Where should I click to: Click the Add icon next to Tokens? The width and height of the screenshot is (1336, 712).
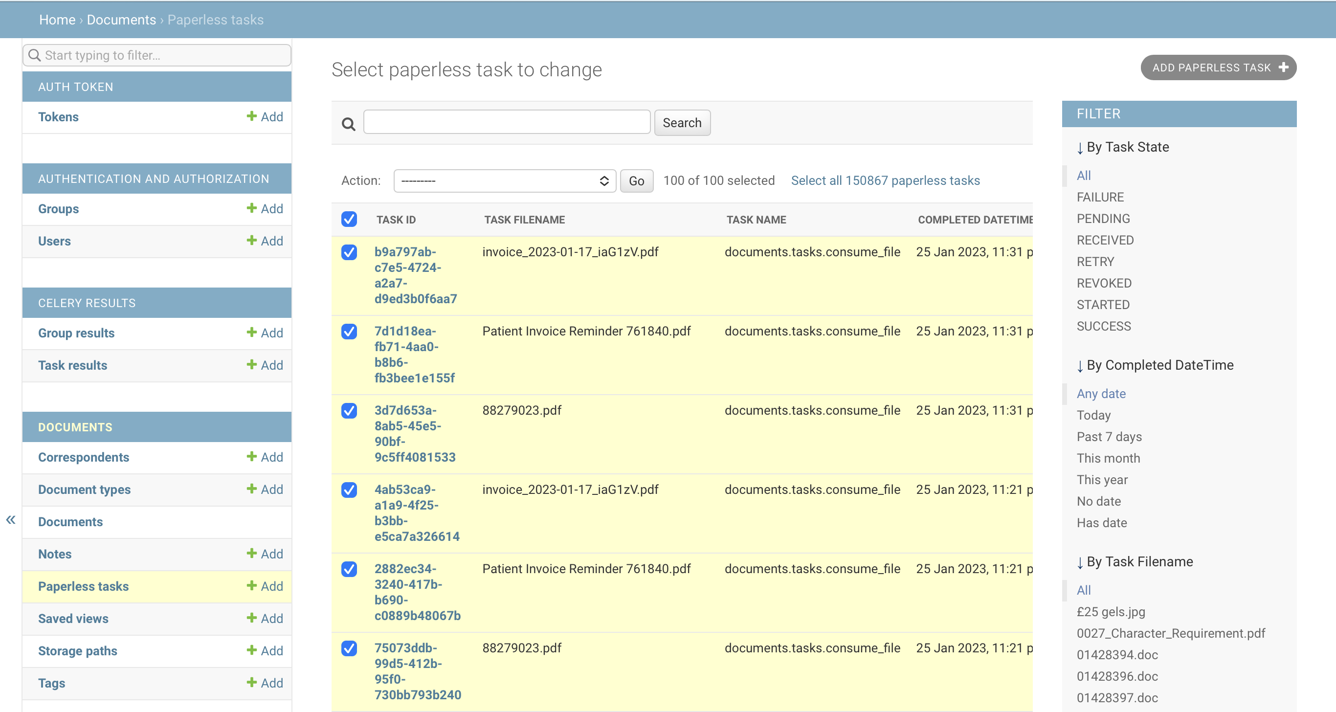click(251, 117)
